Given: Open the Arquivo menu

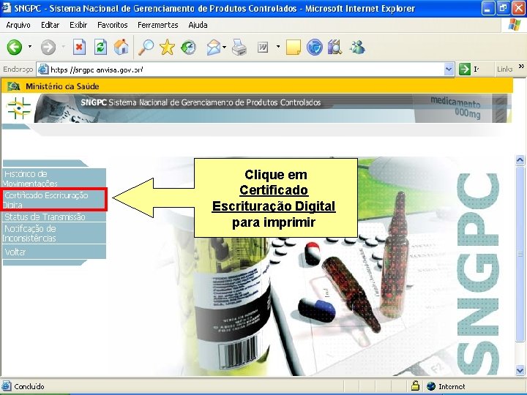Looking at the screenshot, I should 18,25.
